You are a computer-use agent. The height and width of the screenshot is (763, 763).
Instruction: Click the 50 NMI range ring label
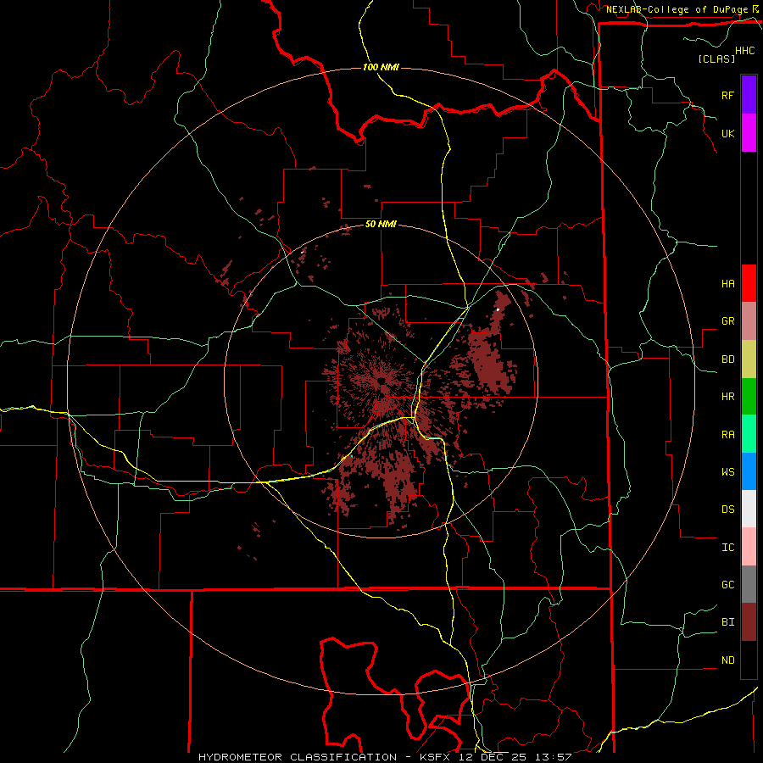click(381, 225)
